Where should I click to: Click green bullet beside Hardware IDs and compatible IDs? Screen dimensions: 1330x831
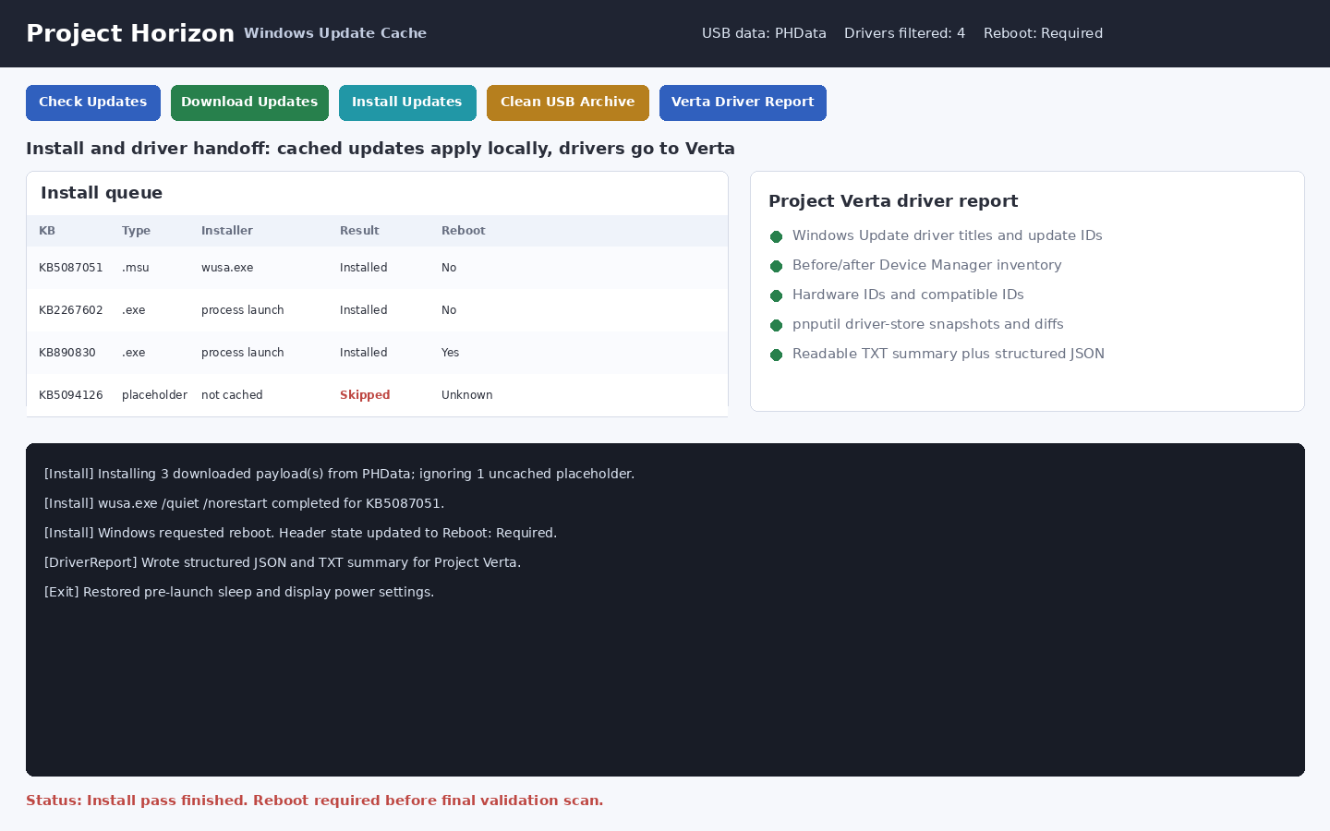[777, 295]
